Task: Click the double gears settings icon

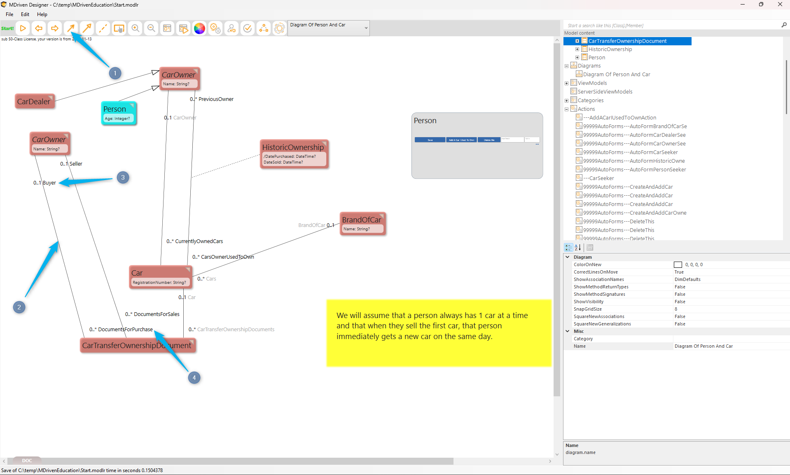Action: coord(215,28)
